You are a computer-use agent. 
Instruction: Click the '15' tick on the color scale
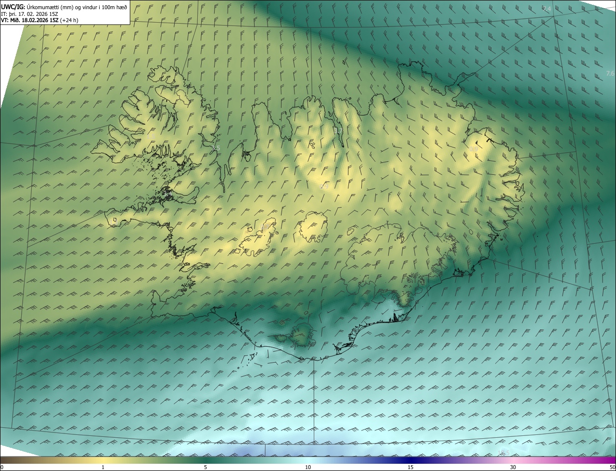pos(411,467)
